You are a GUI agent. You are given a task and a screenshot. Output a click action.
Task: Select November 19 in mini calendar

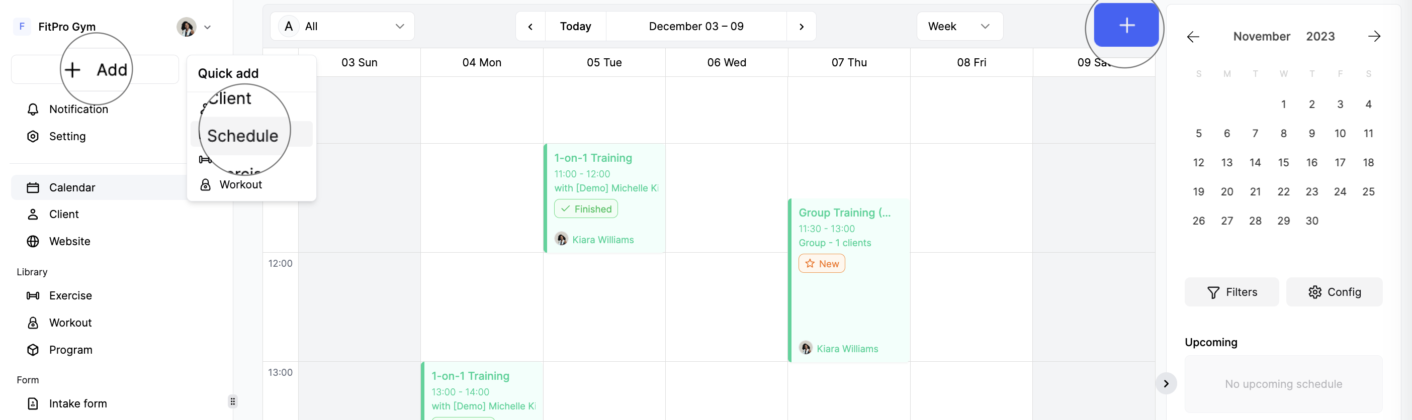click(1198, 191)
